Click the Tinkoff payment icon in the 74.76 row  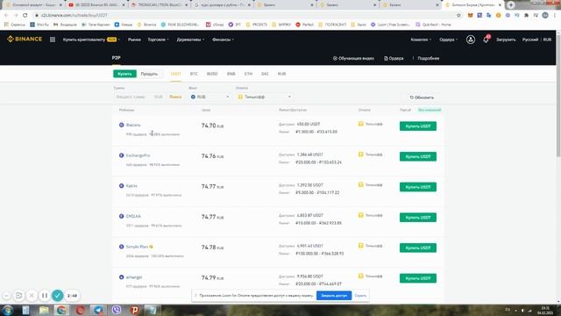pyautogui.click(x=360, y=154)
